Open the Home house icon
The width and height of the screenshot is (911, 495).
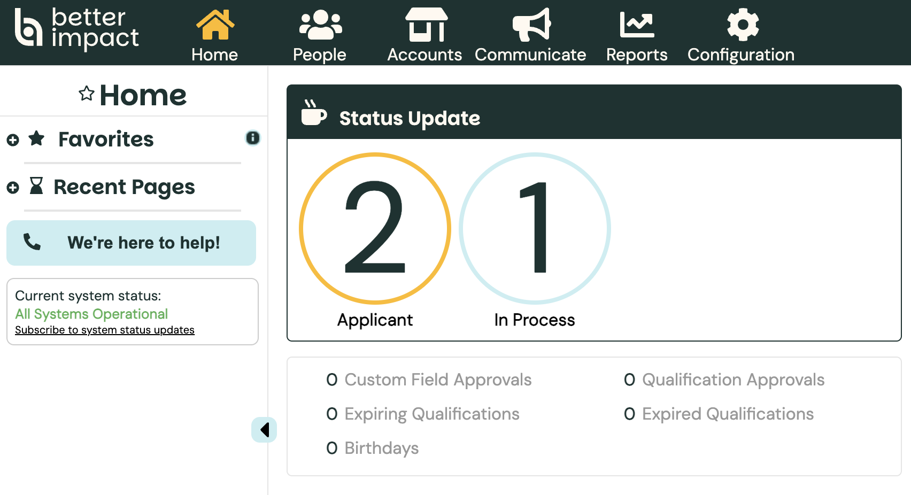coord(215,25)
